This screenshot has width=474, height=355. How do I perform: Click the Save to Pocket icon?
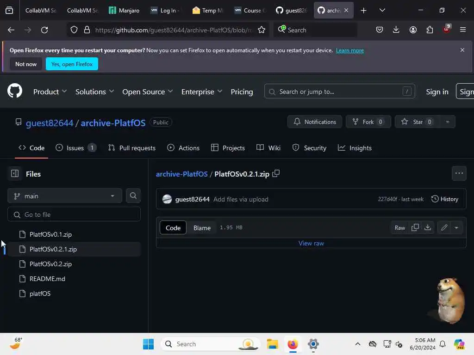[x=380, y=30]
